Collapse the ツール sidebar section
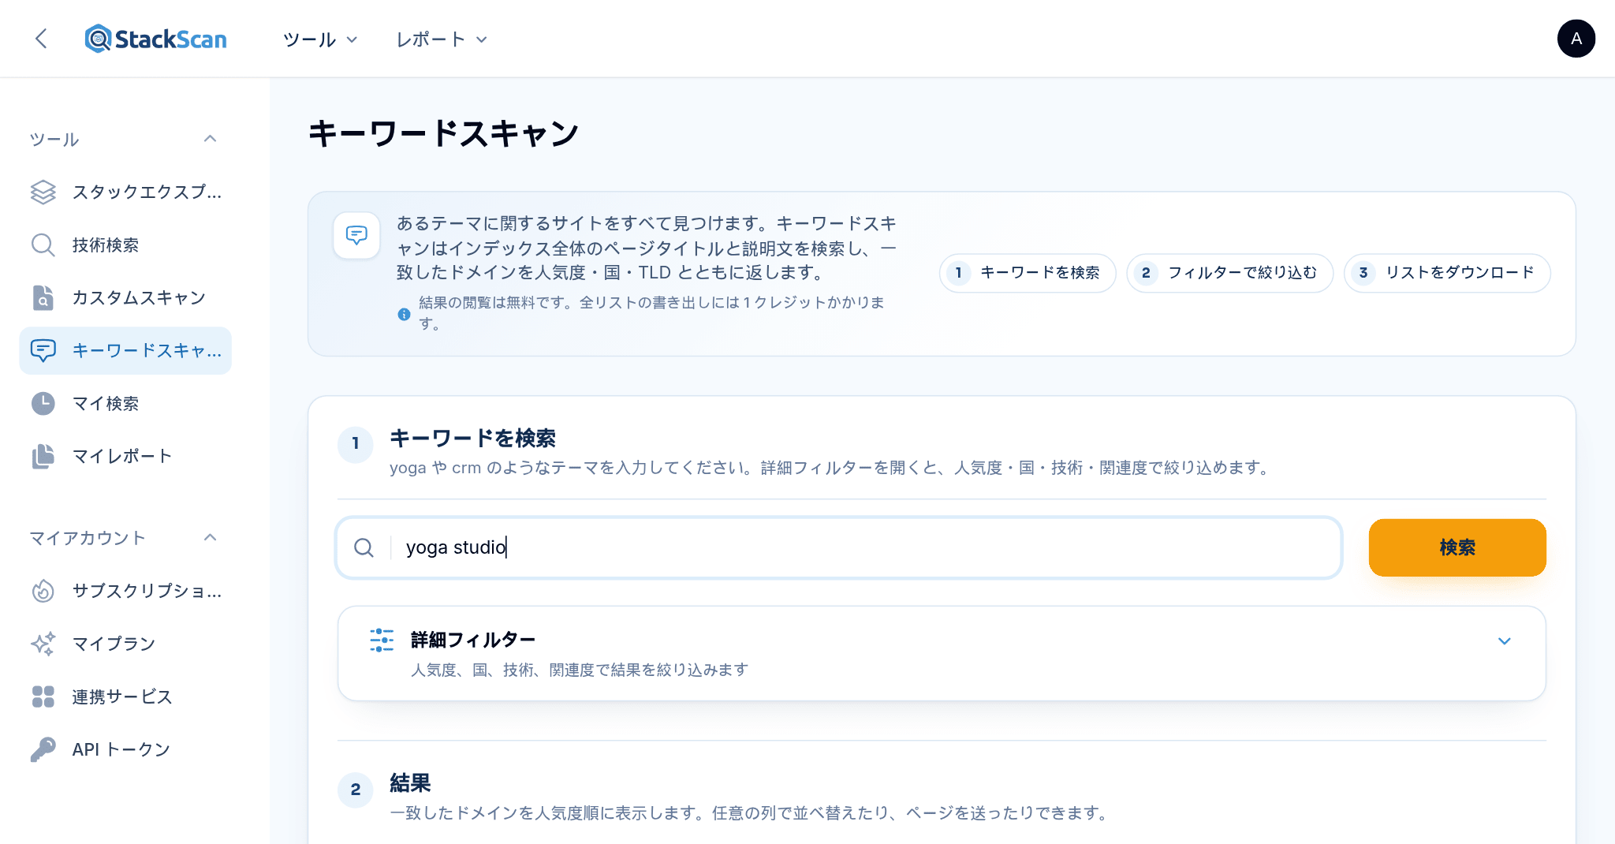The image size is (1615, 844). tap(210, 139)
